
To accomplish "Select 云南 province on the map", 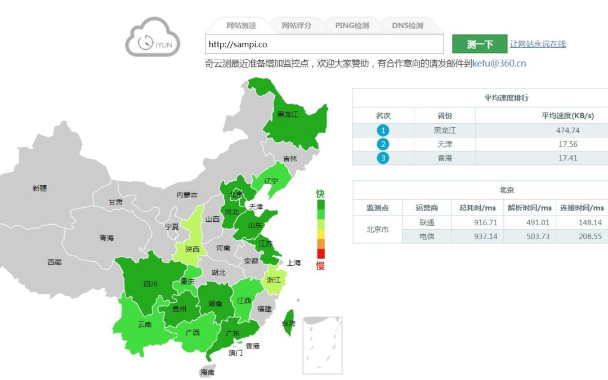I will [144, 324].
